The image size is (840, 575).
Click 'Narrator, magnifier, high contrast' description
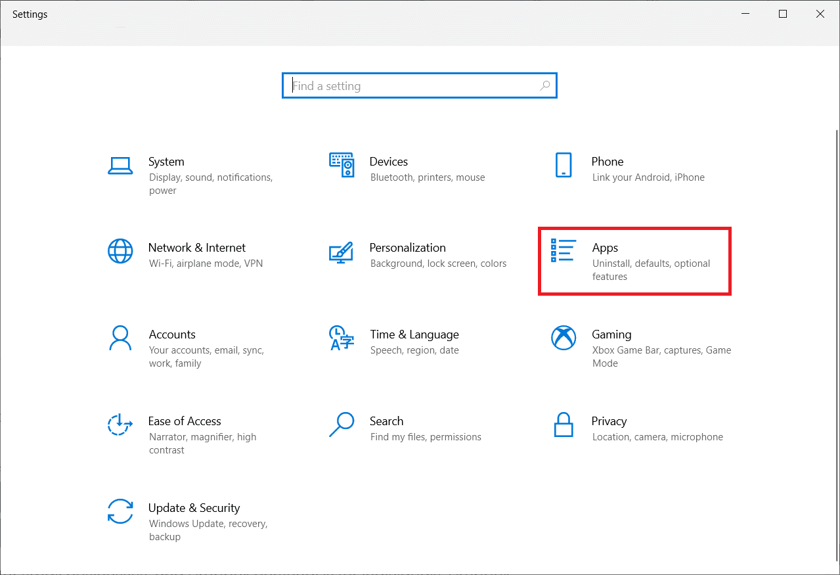[203, 444]
